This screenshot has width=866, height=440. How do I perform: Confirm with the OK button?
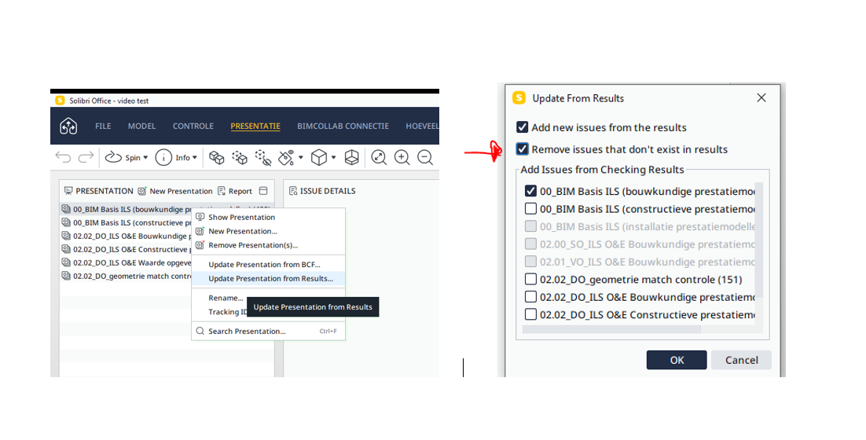(677, 360)
